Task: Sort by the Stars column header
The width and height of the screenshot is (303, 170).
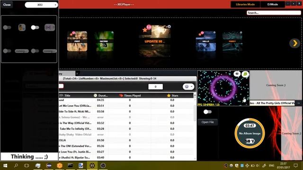Action: (x=172, y=95)
